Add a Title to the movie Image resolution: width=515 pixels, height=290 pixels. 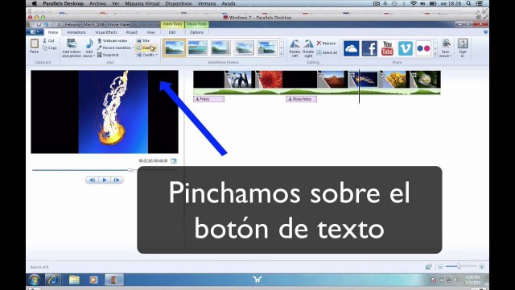(143, 41)
